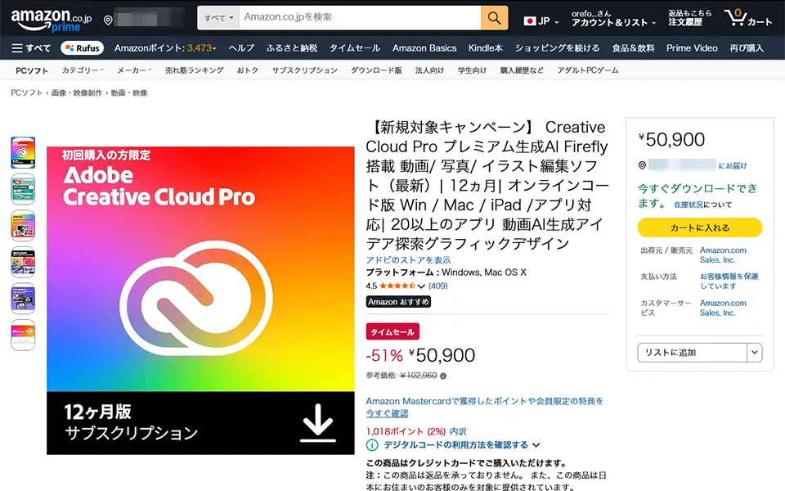The image size is (785, 491).
Task: Open the (409) reviews count link
Action: [437, 286]
